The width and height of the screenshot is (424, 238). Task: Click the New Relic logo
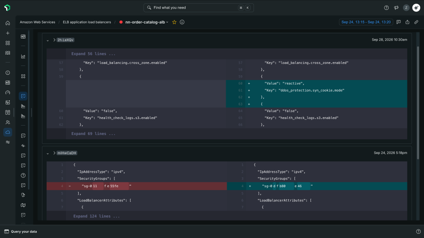[x=7, y=8]
